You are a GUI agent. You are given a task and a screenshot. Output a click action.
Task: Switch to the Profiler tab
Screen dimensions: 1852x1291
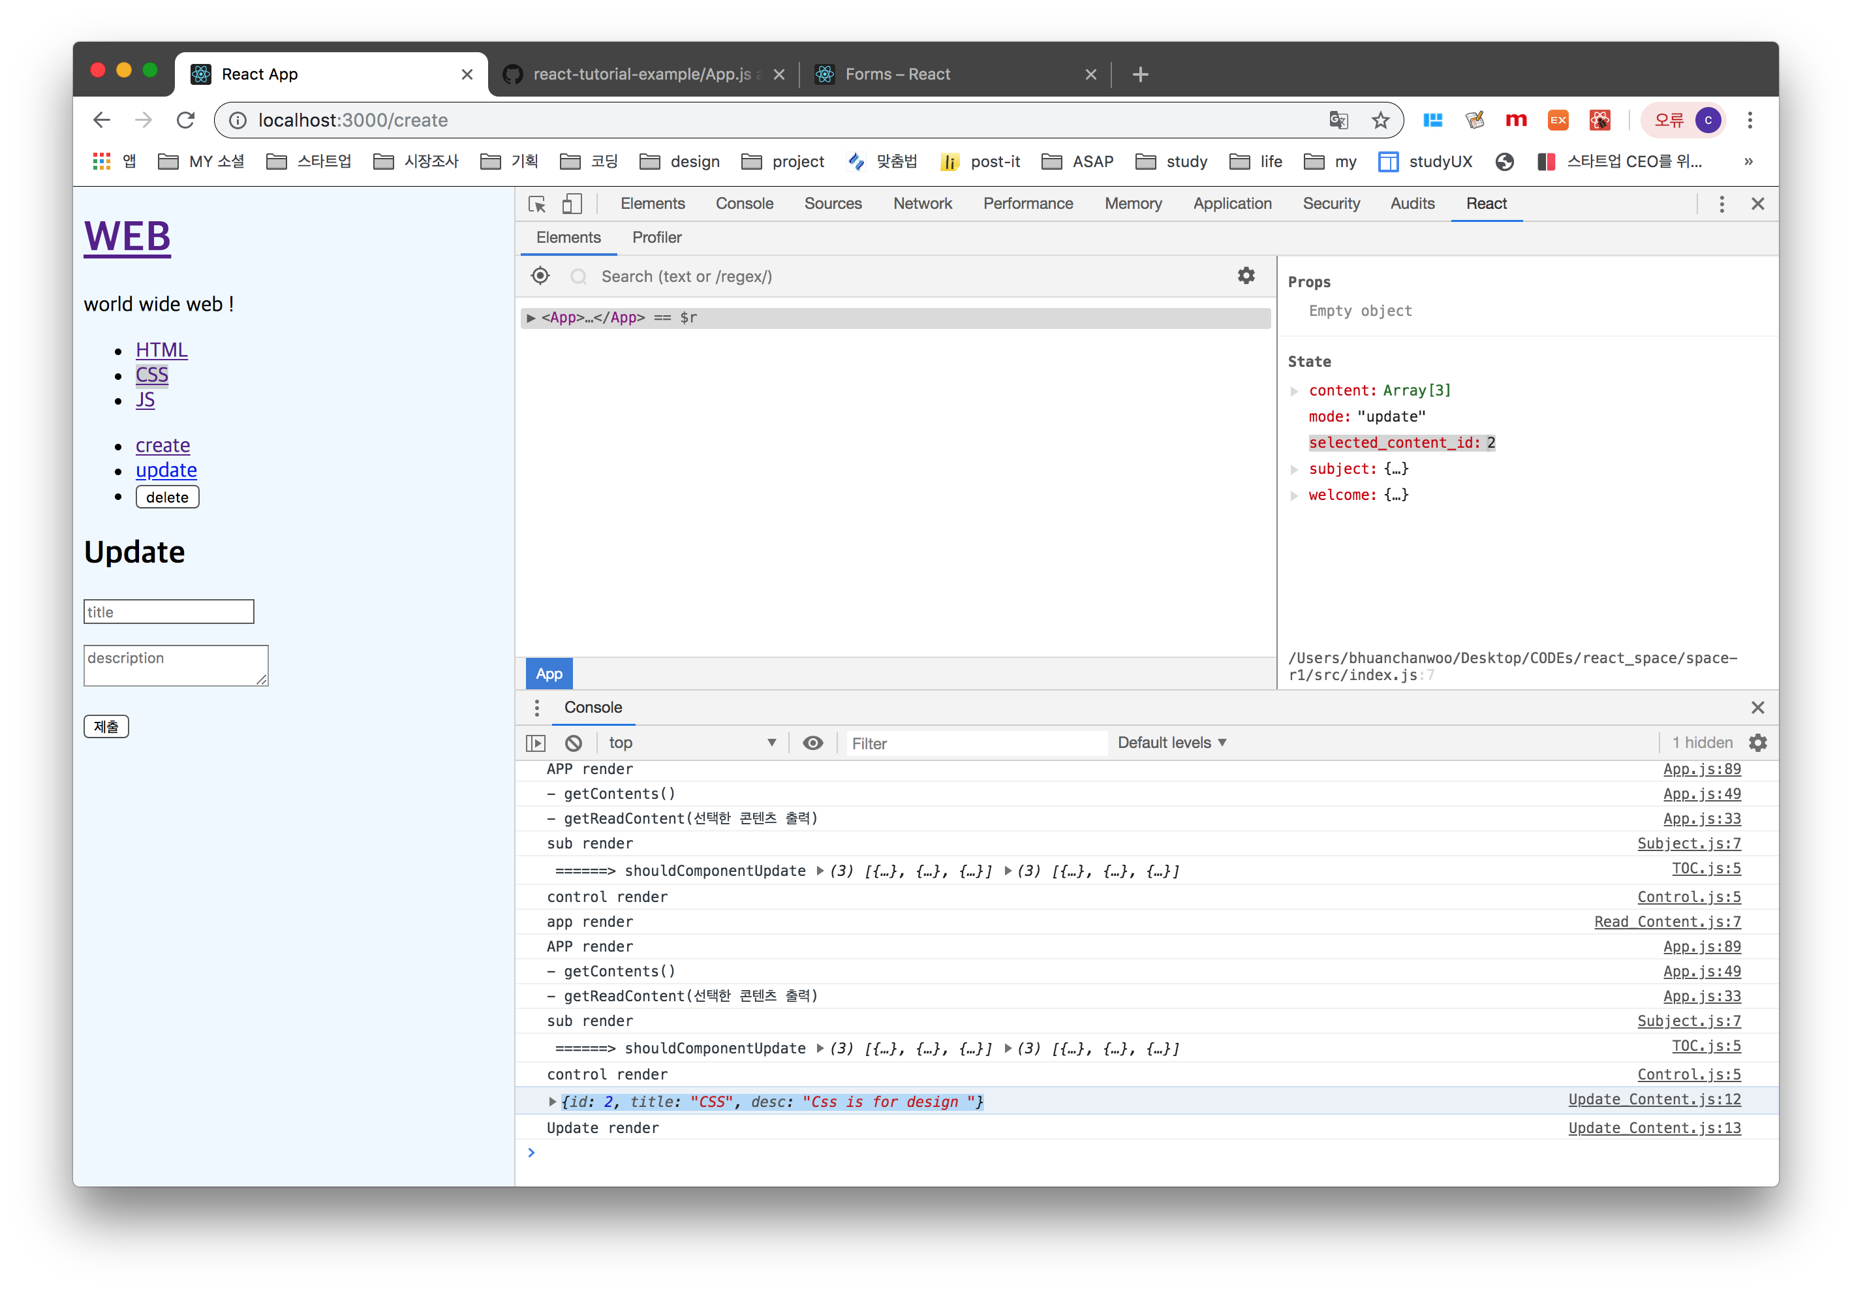click(656, 238)
